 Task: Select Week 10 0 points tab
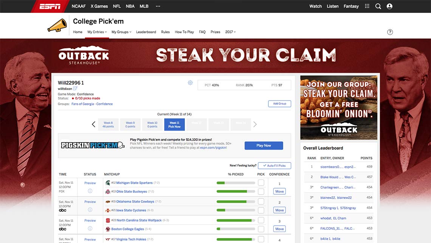click(152, 125)
